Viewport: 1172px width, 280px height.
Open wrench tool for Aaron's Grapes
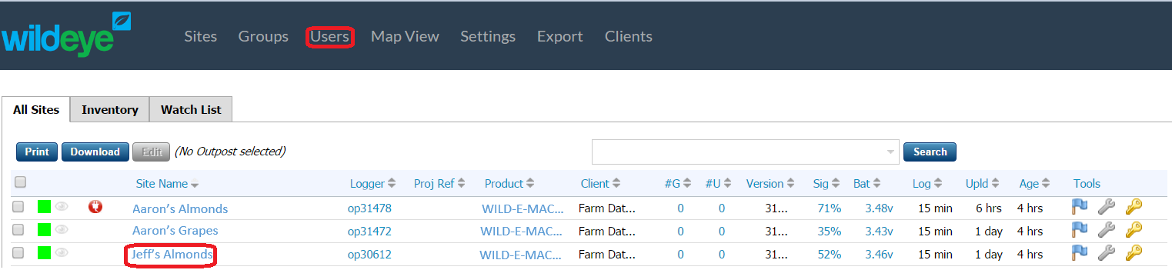(1106, 229)
